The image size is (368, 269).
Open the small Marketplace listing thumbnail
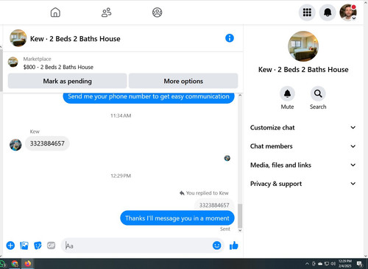(x=13, y=62)
